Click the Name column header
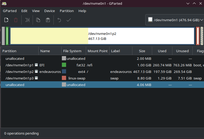The height and width of the screenshot is (139, 204). pyautogui.click(x=50, y=51)
